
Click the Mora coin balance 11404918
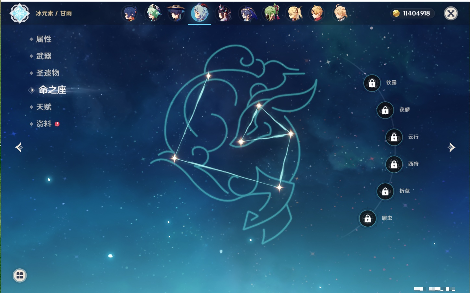coord(412,13)
